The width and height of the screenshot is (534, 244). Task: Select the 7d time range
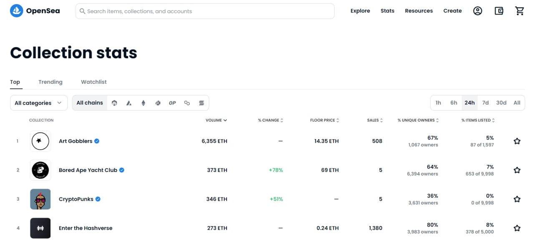pos(485,103)
